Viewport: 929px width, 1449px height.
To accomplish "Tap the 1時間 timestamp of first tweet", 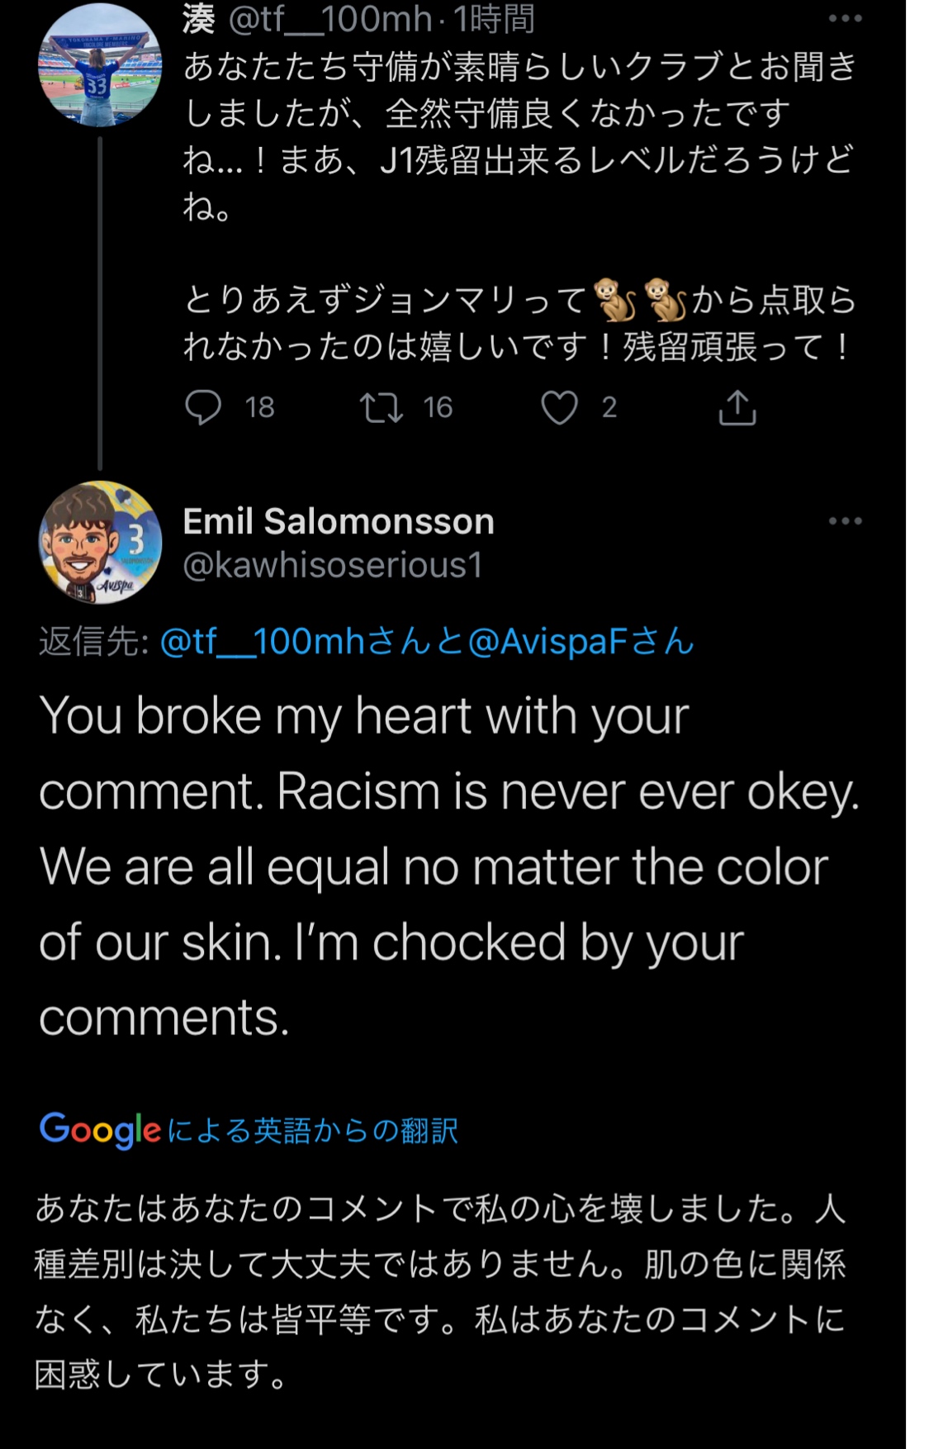I will pyautogui.click(x=495, y=19).
